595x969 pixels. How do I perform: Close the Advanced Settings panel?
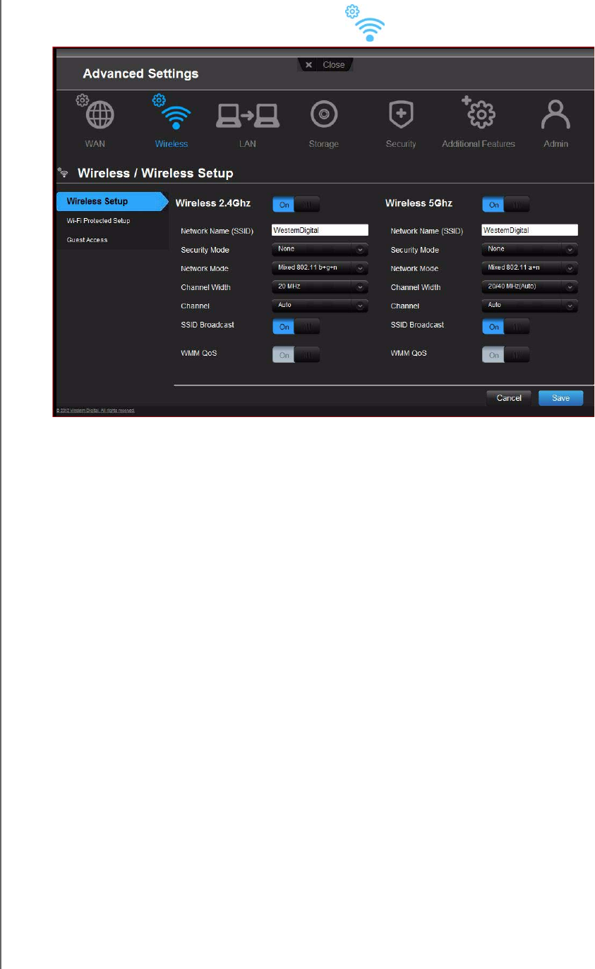[x=325, y=64]
